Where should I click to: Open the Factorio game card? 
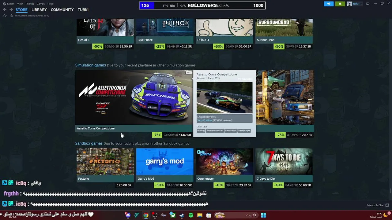(x=105, y=165)
